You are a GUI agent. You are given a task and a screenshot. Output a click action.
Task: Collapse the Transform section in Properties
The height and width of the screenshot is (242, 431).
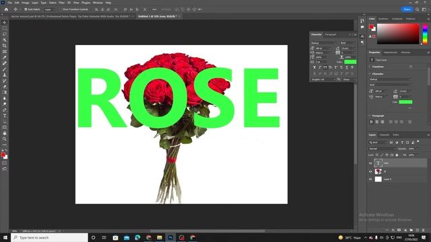coord(370,67)
